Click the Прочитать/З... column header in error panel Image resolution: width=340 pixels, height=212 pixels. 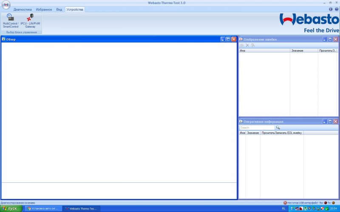pos(328,50)
